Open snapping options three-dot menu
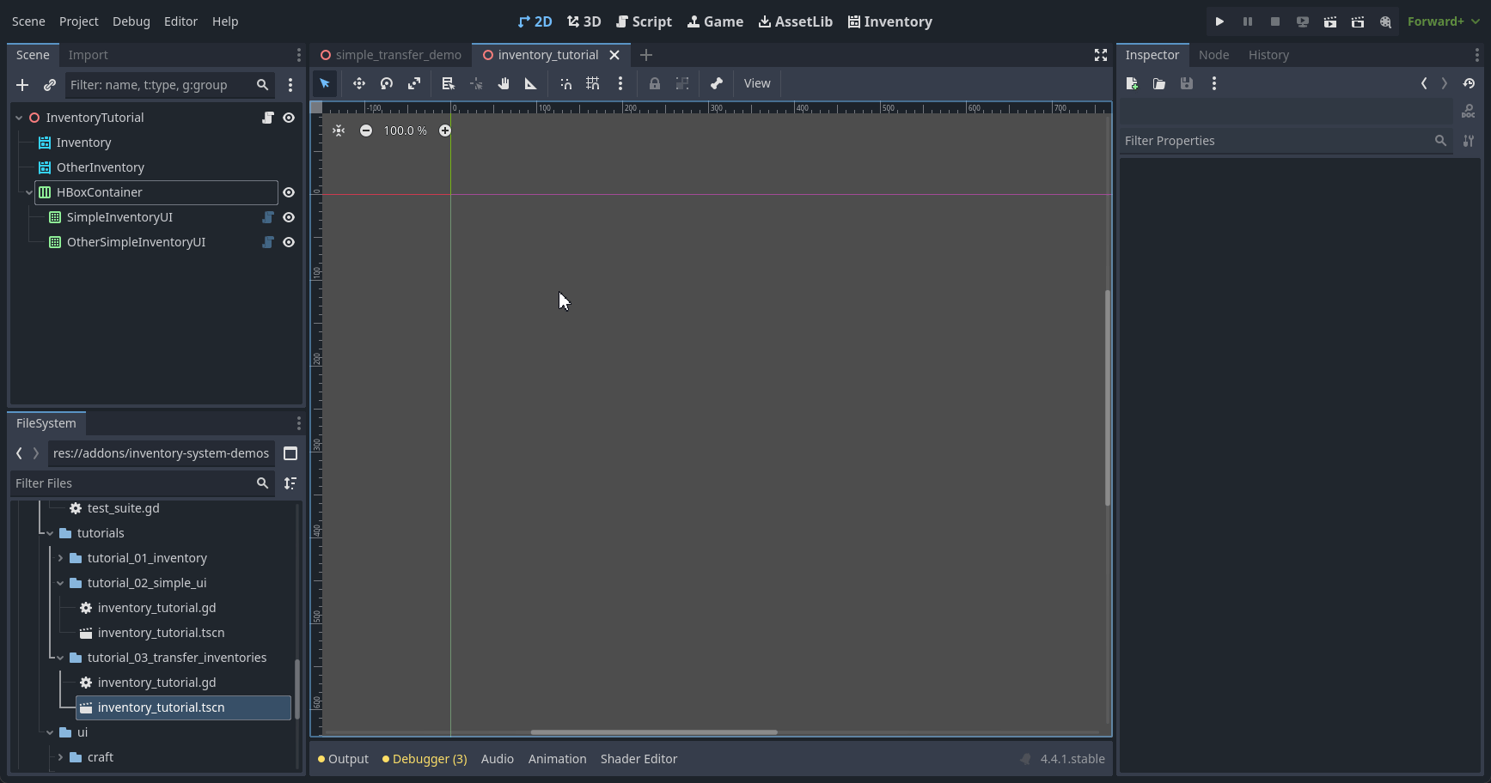The image size is (1491, 783). point(620,83)
